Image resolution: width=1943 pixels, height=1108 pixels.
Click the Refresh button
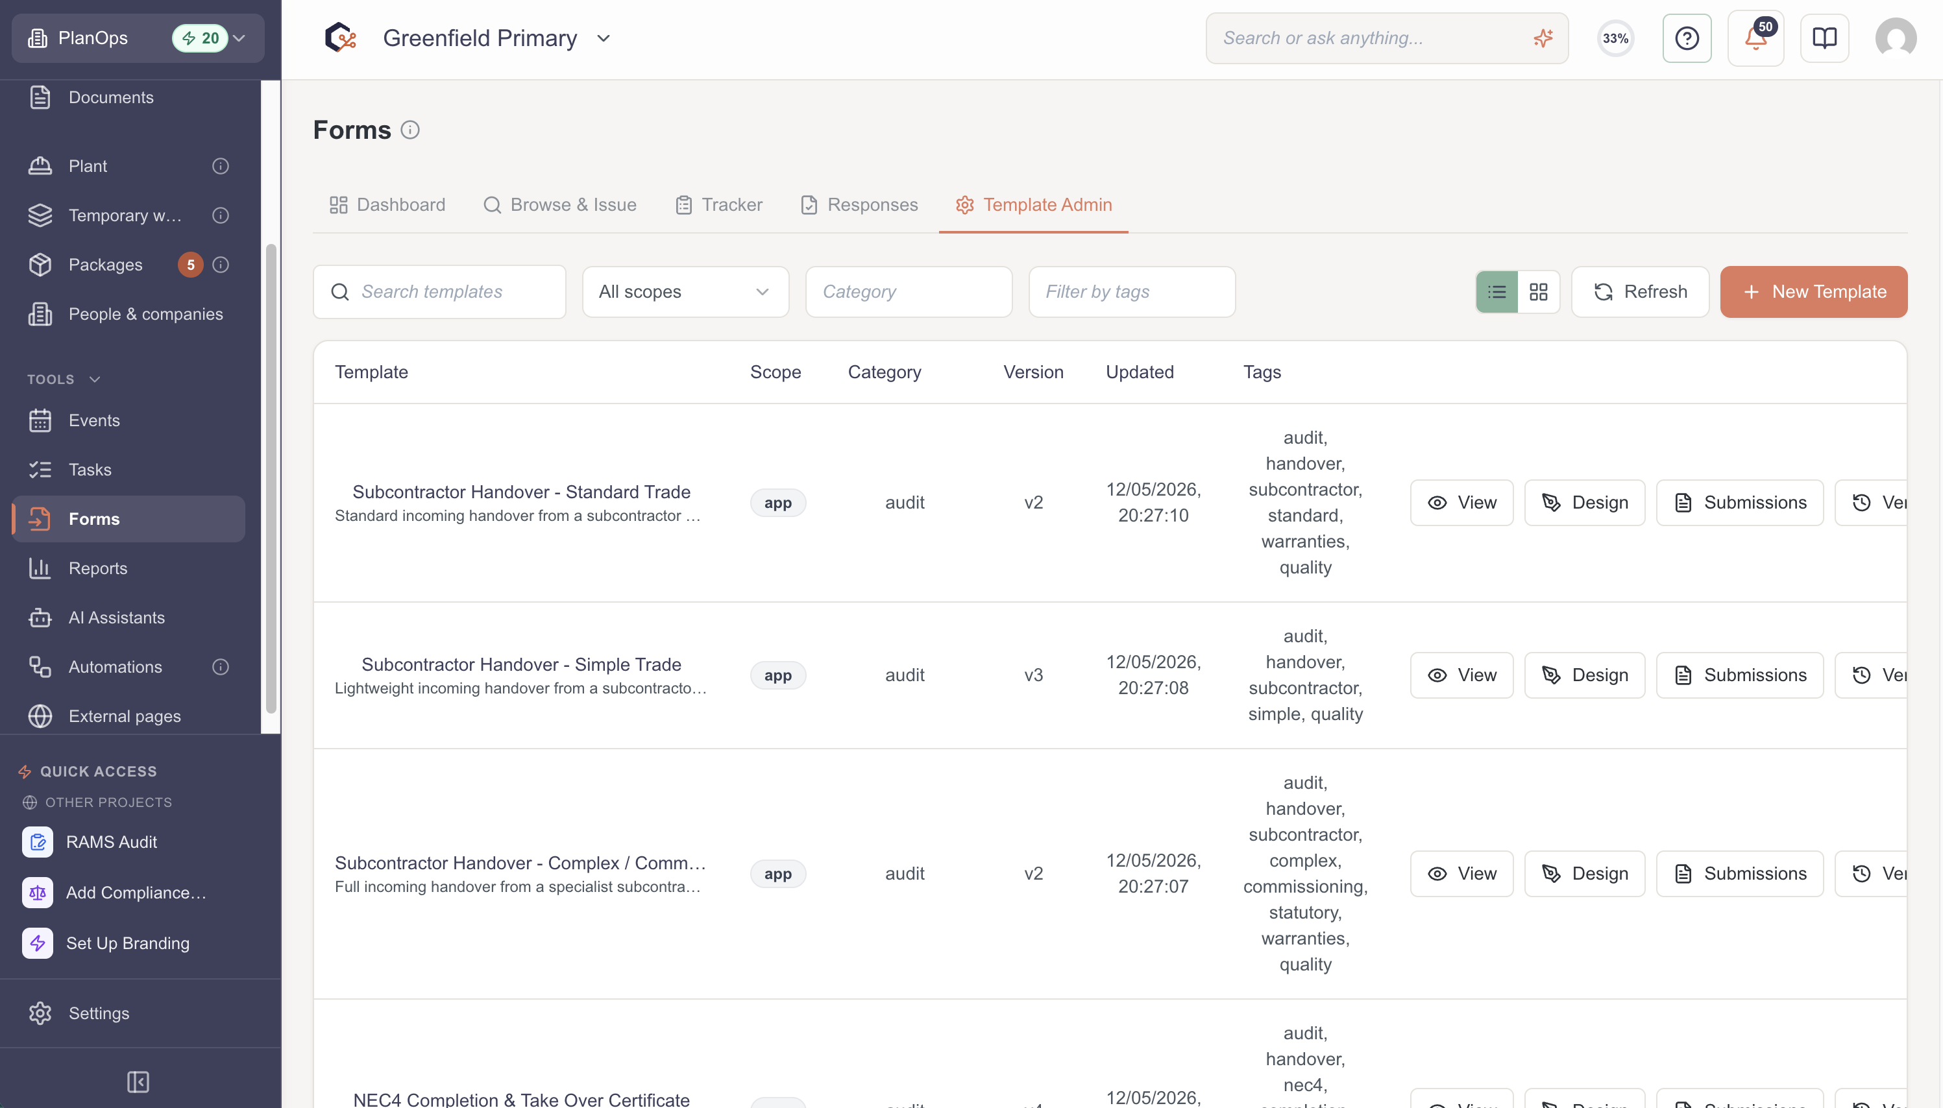tap(1640, 291)
